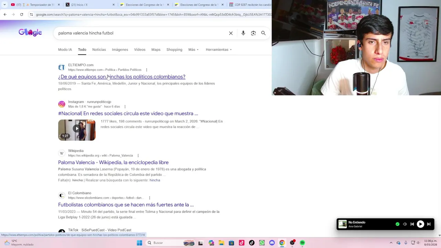Select the Shopping search tab
The height and width of the screenshot is (248, 441).
[x=174, y=50]
